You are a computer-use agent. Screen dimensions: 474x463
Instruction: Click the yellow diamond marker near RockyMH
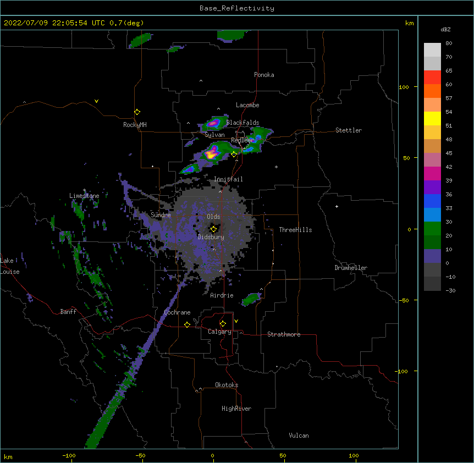137,112
